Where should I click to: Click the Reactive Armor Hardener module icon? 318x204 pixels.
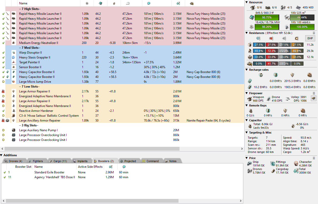14,111
